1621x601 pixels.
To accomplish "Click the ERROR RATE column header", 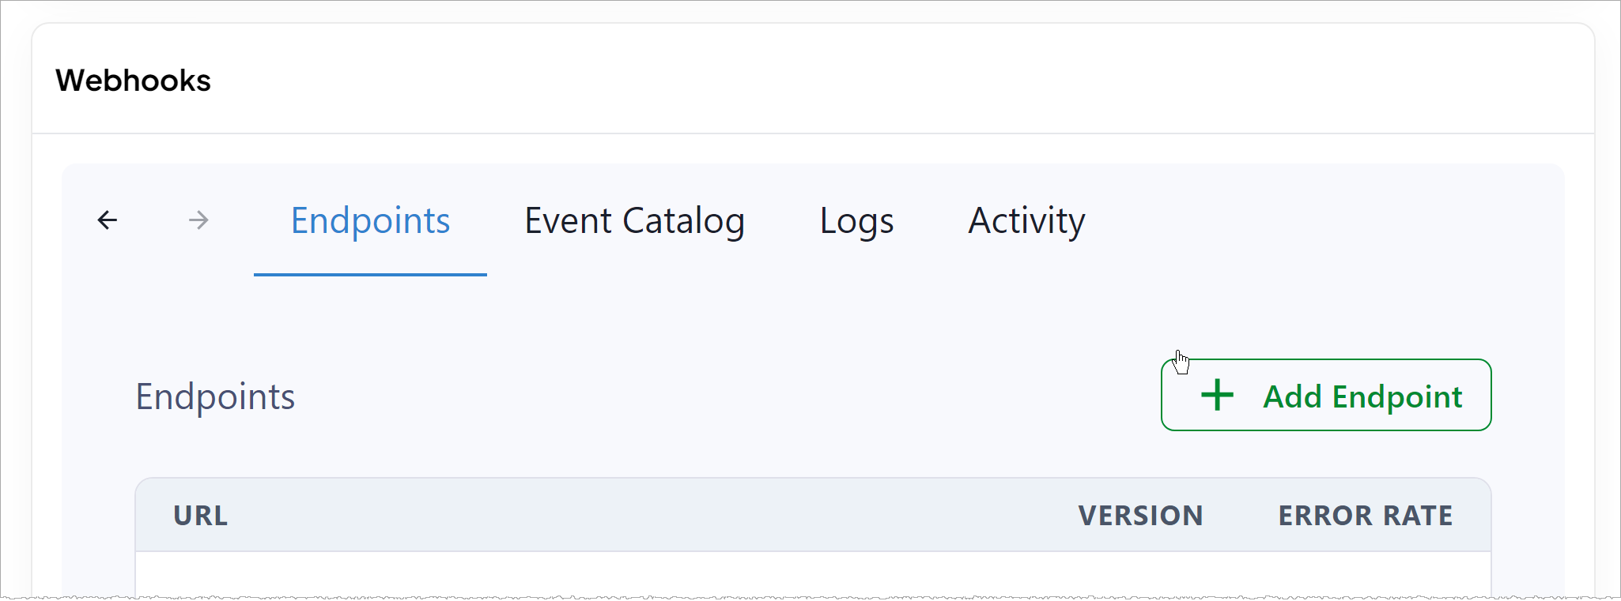I will pos(1366,516).
